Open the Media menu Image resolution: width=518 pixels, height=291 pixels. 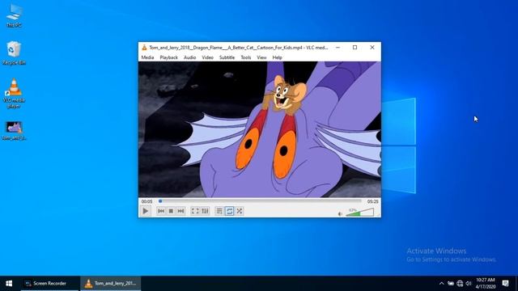click(147, 57)
